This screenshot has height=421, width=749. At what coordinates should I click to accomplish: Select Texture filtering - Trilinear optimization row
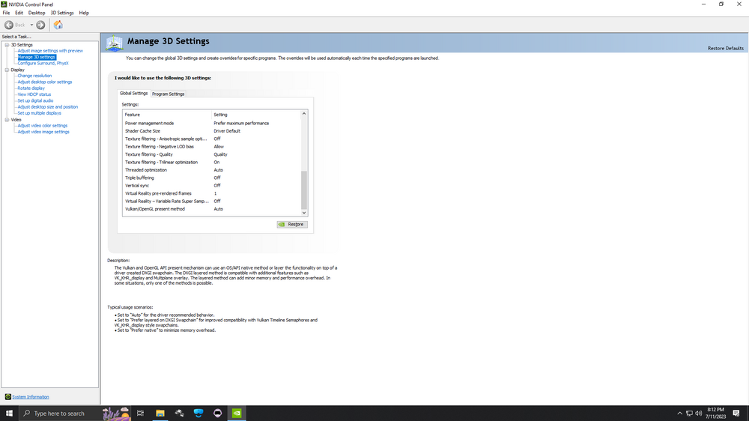(212, 162)
